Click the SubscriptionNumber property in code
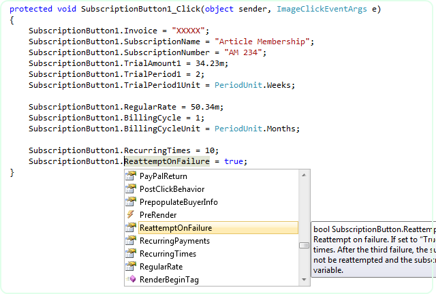 click(166, 52)
